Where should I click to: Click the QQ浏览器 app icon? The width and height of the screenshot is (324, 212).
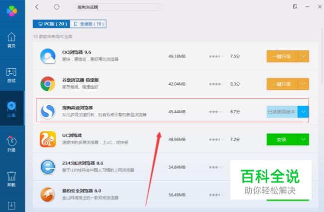pyautogui.click(x=48, y=56)
